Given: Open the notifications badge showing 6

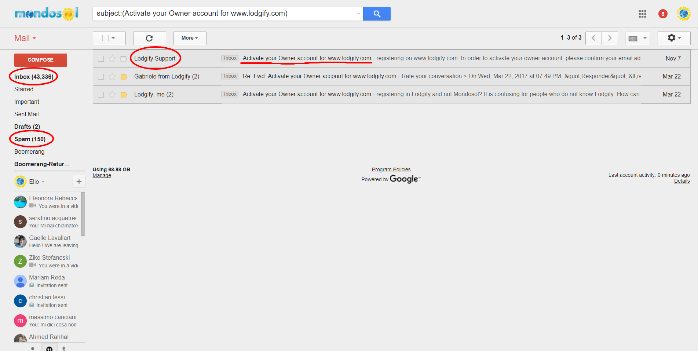Looking at the screenshot, I should (x=662, y=14).
